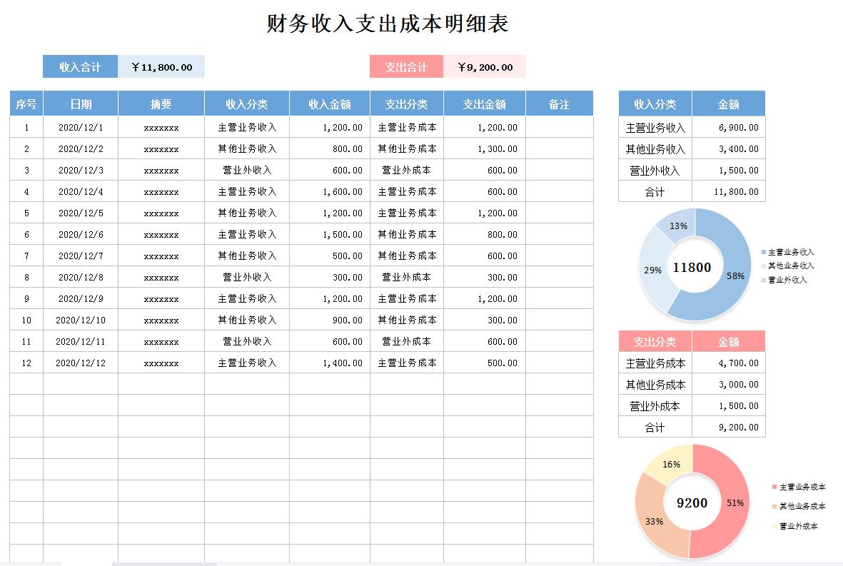Screen dimensions: 843x566
Task: Click the 日期 column header
Action: [80, 102]
